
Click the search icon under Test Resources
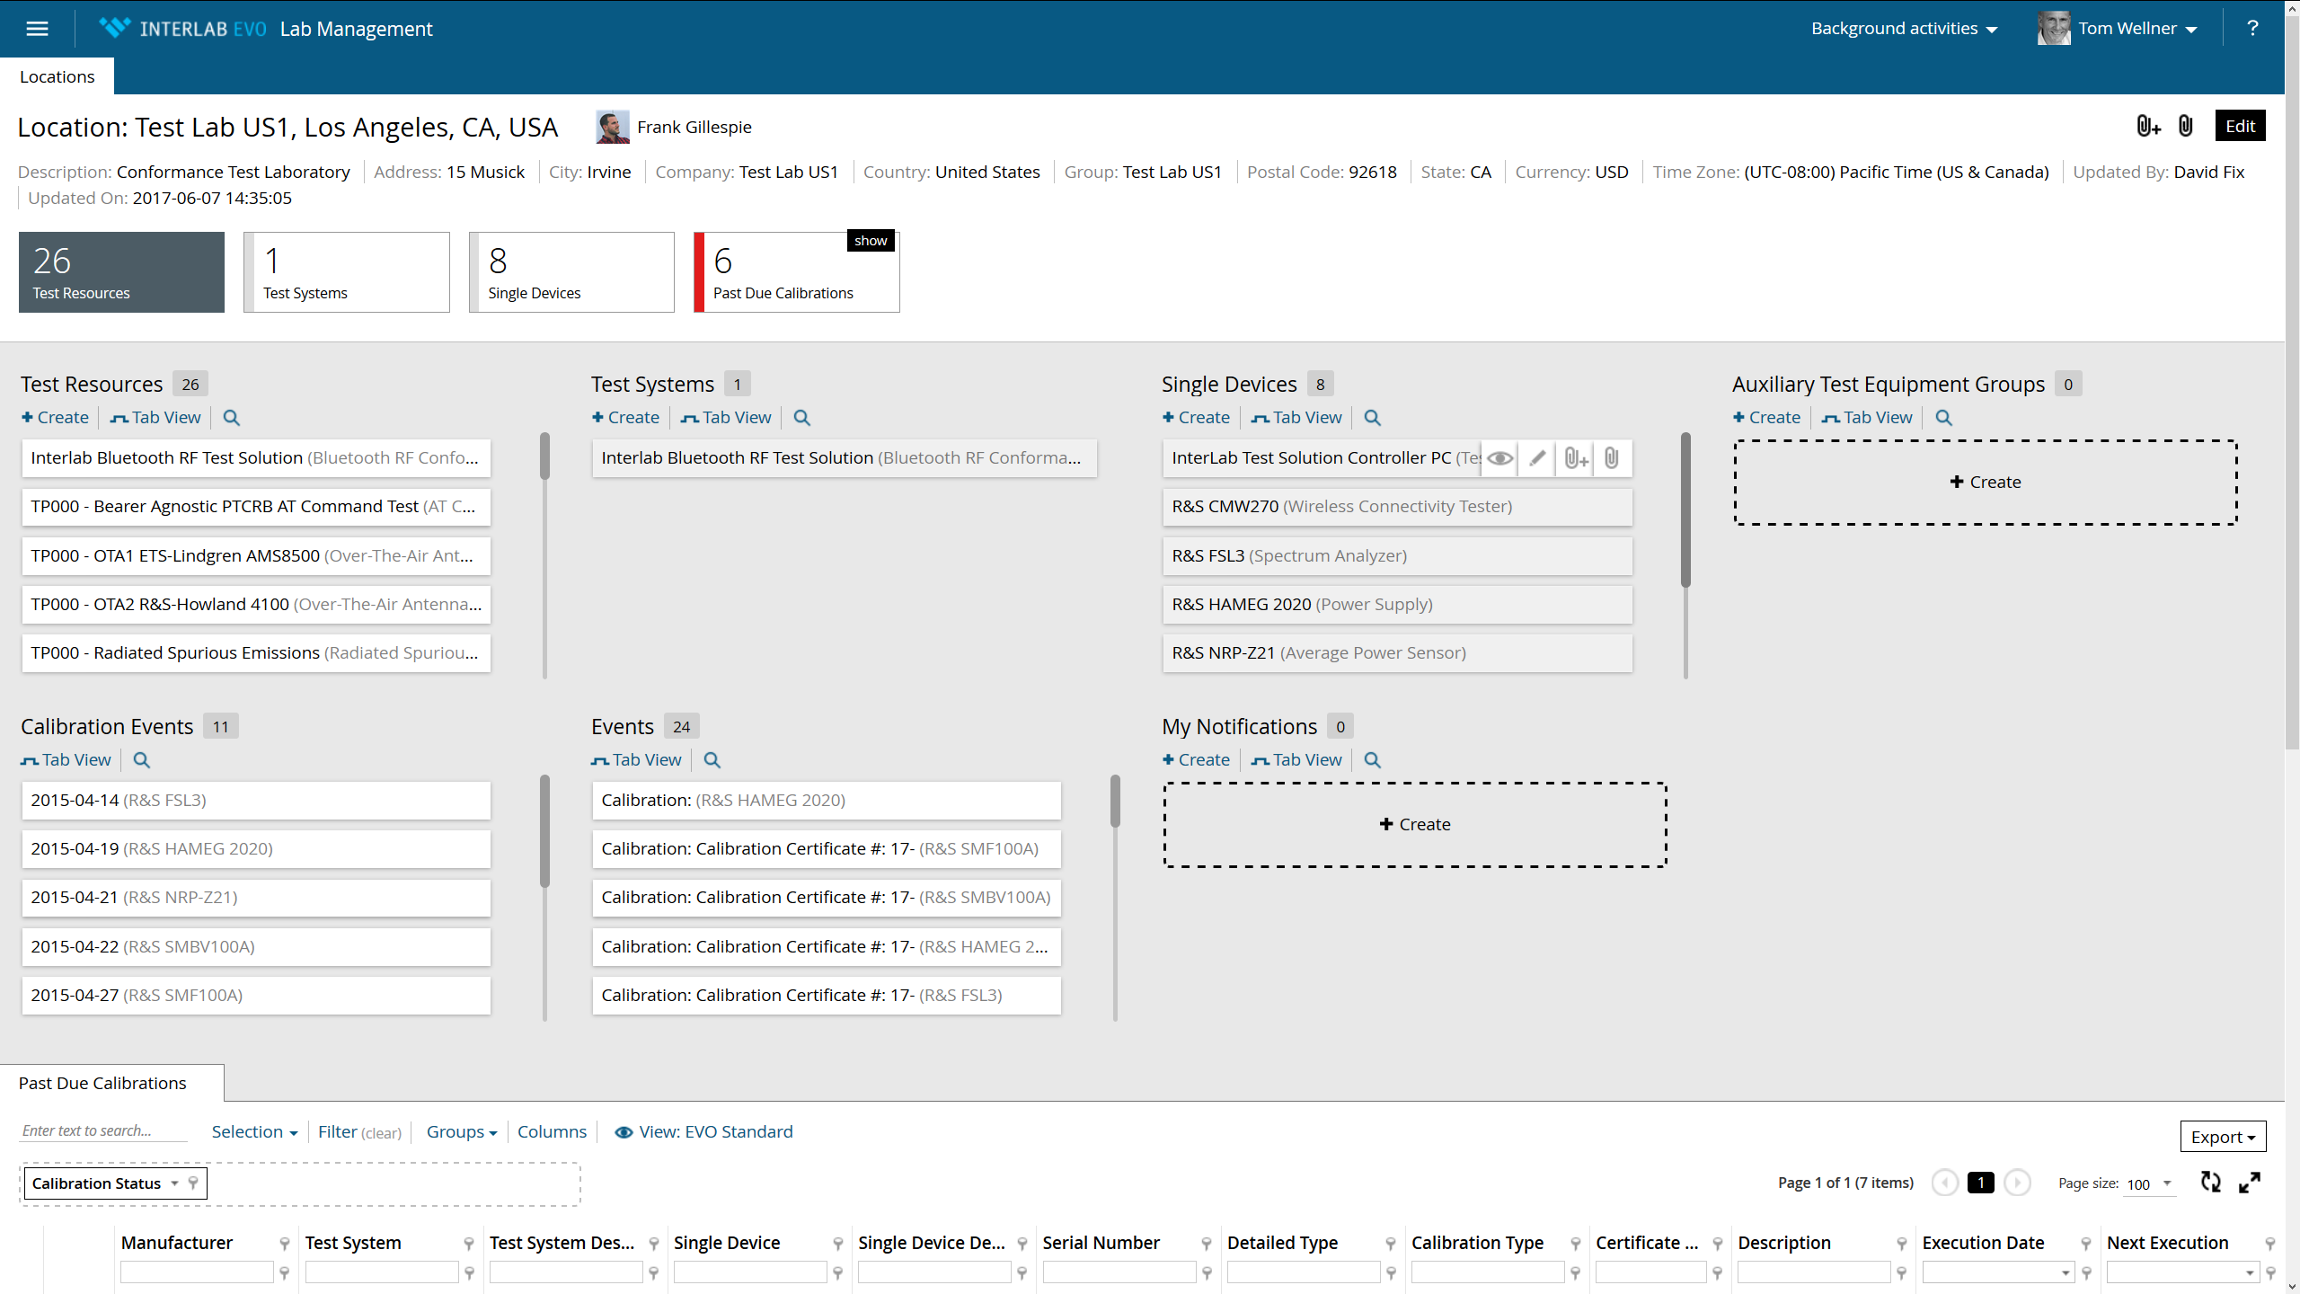(231, 418)
